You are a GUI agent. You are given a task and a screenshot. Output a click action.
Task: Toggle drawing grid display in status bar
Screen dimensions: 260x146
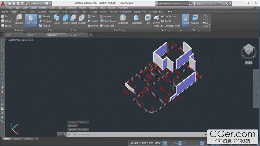click(x=165, y=143)
